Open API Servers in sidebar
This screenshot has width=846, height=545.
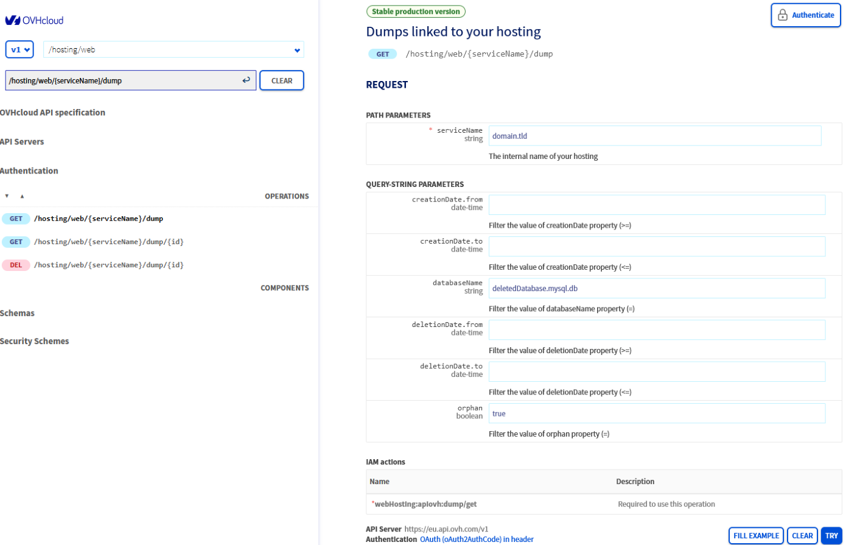(23, 142)
